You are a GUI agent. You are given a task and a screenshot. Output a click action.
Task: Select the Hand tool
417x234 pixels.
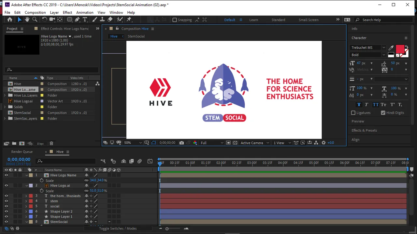[x=27, y=19]
